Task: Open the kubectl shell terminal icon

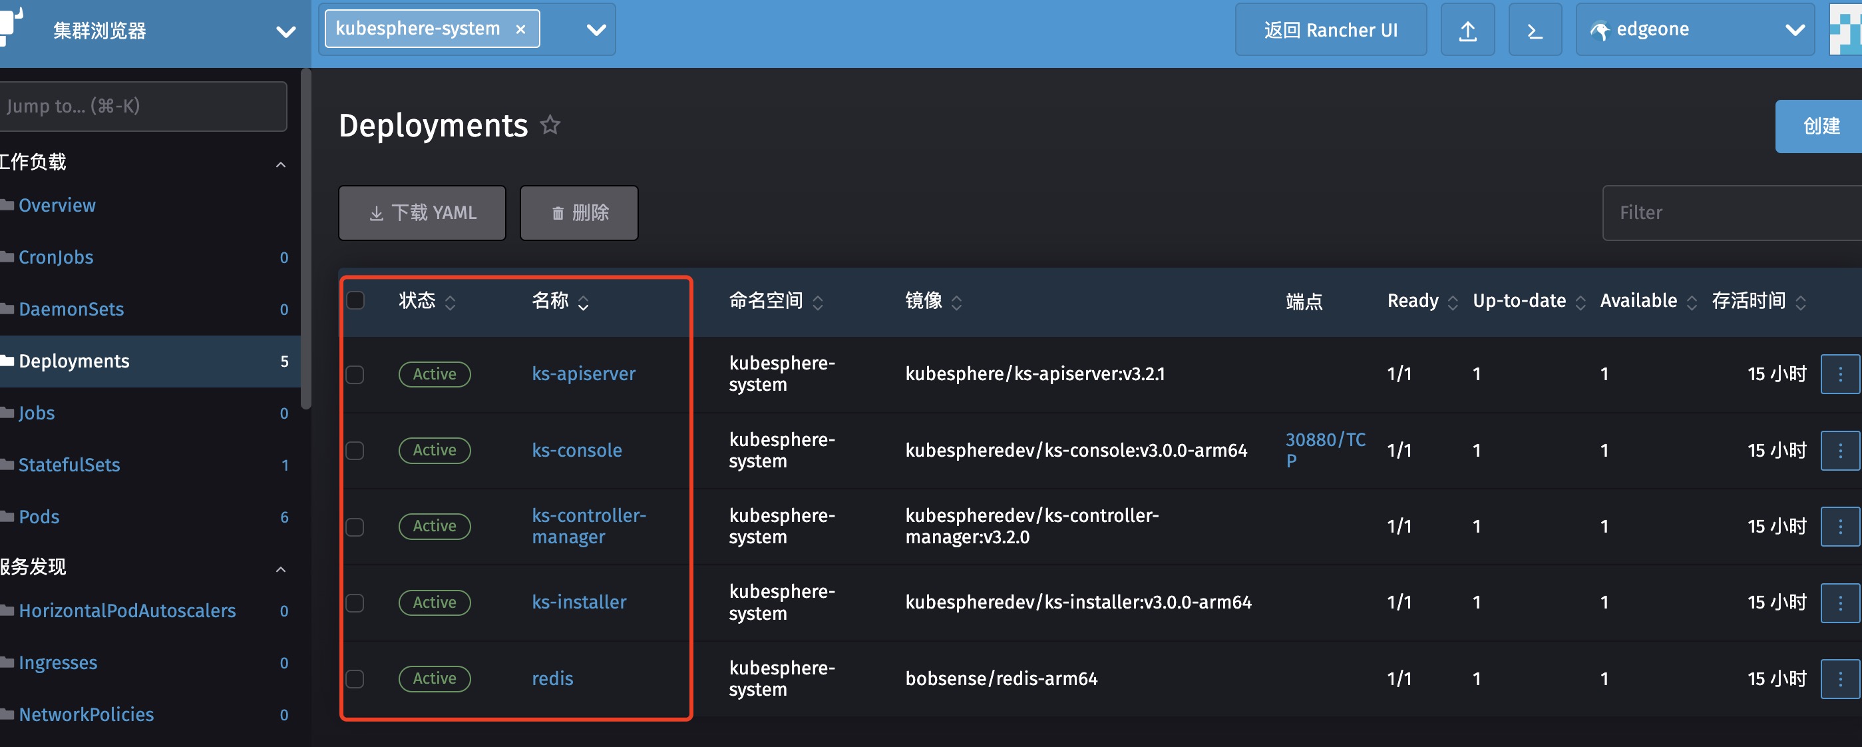Action: pyautogui.click(x=1535, y=31)
